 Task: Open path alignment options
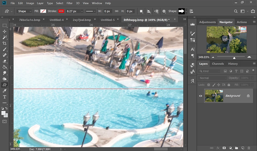tap(149, 11)
